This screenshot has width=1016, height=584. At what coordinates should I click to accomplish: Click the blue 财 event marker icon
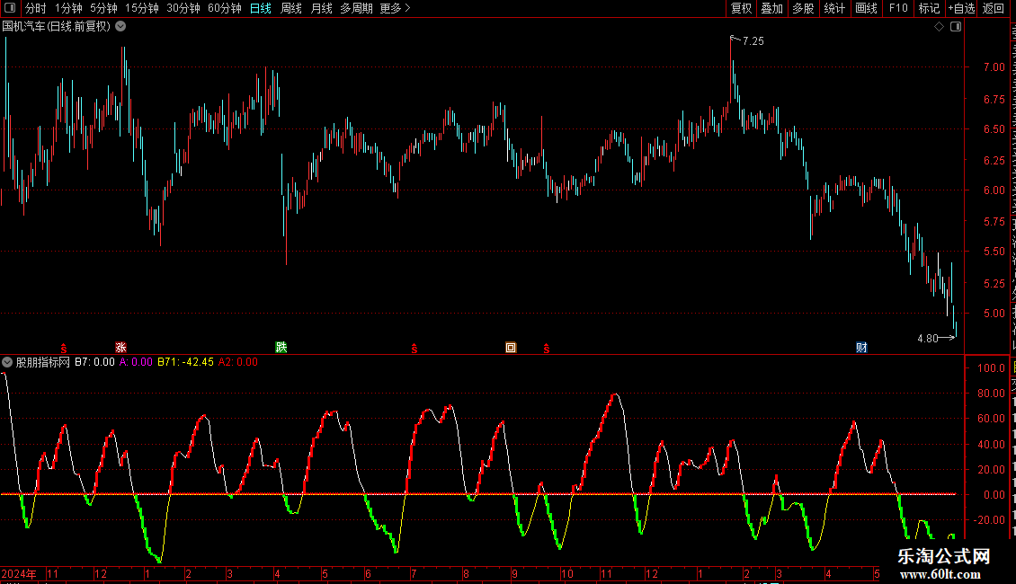(x=861, y=348)
